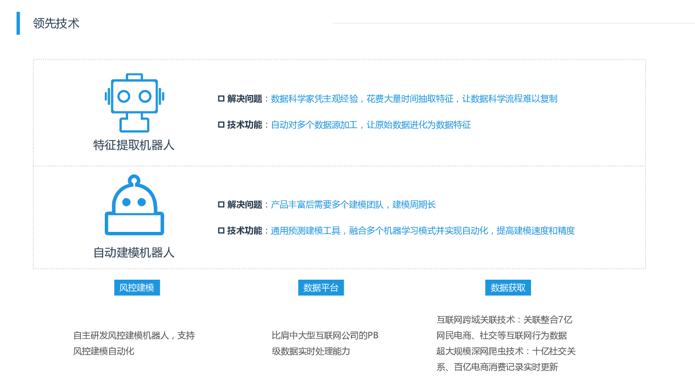The height and width of the screenshot is (391, 695).
Task: Click the 领先技术 section heading
Action: tap(56, 23)
